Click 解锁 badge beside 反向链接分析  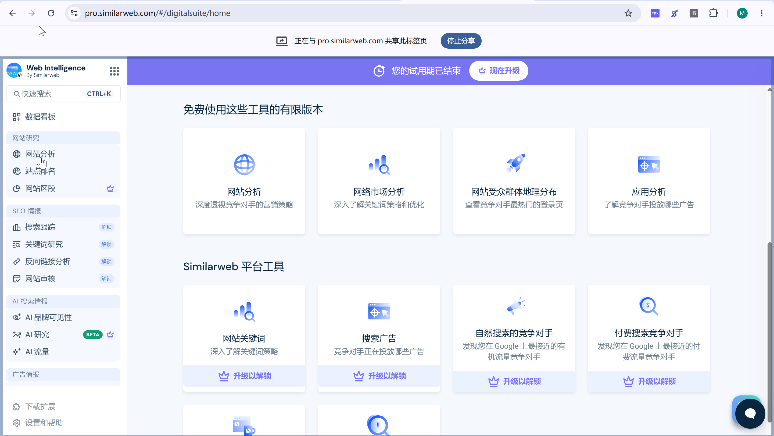[106, 262]
